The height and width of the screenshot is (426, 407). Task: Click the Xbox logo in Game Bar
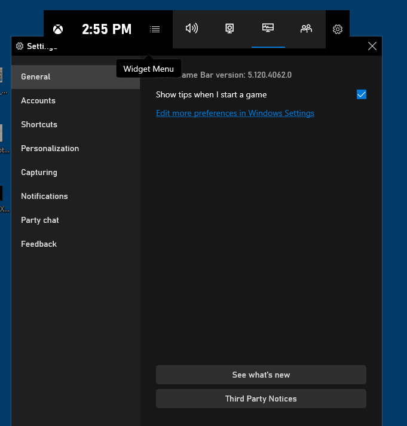pyautogui.click(x=58, y=29)
